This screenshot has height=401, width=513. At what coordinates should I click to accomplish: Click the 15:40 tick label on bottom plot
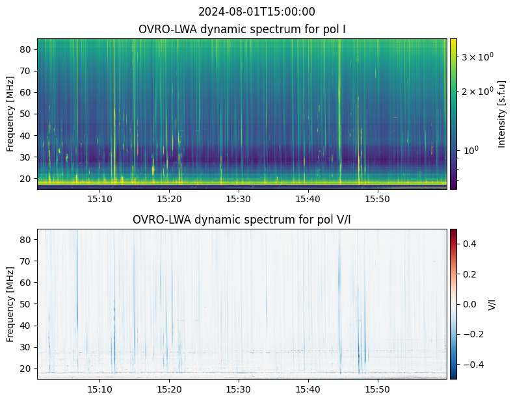click(x=308, y=389)
